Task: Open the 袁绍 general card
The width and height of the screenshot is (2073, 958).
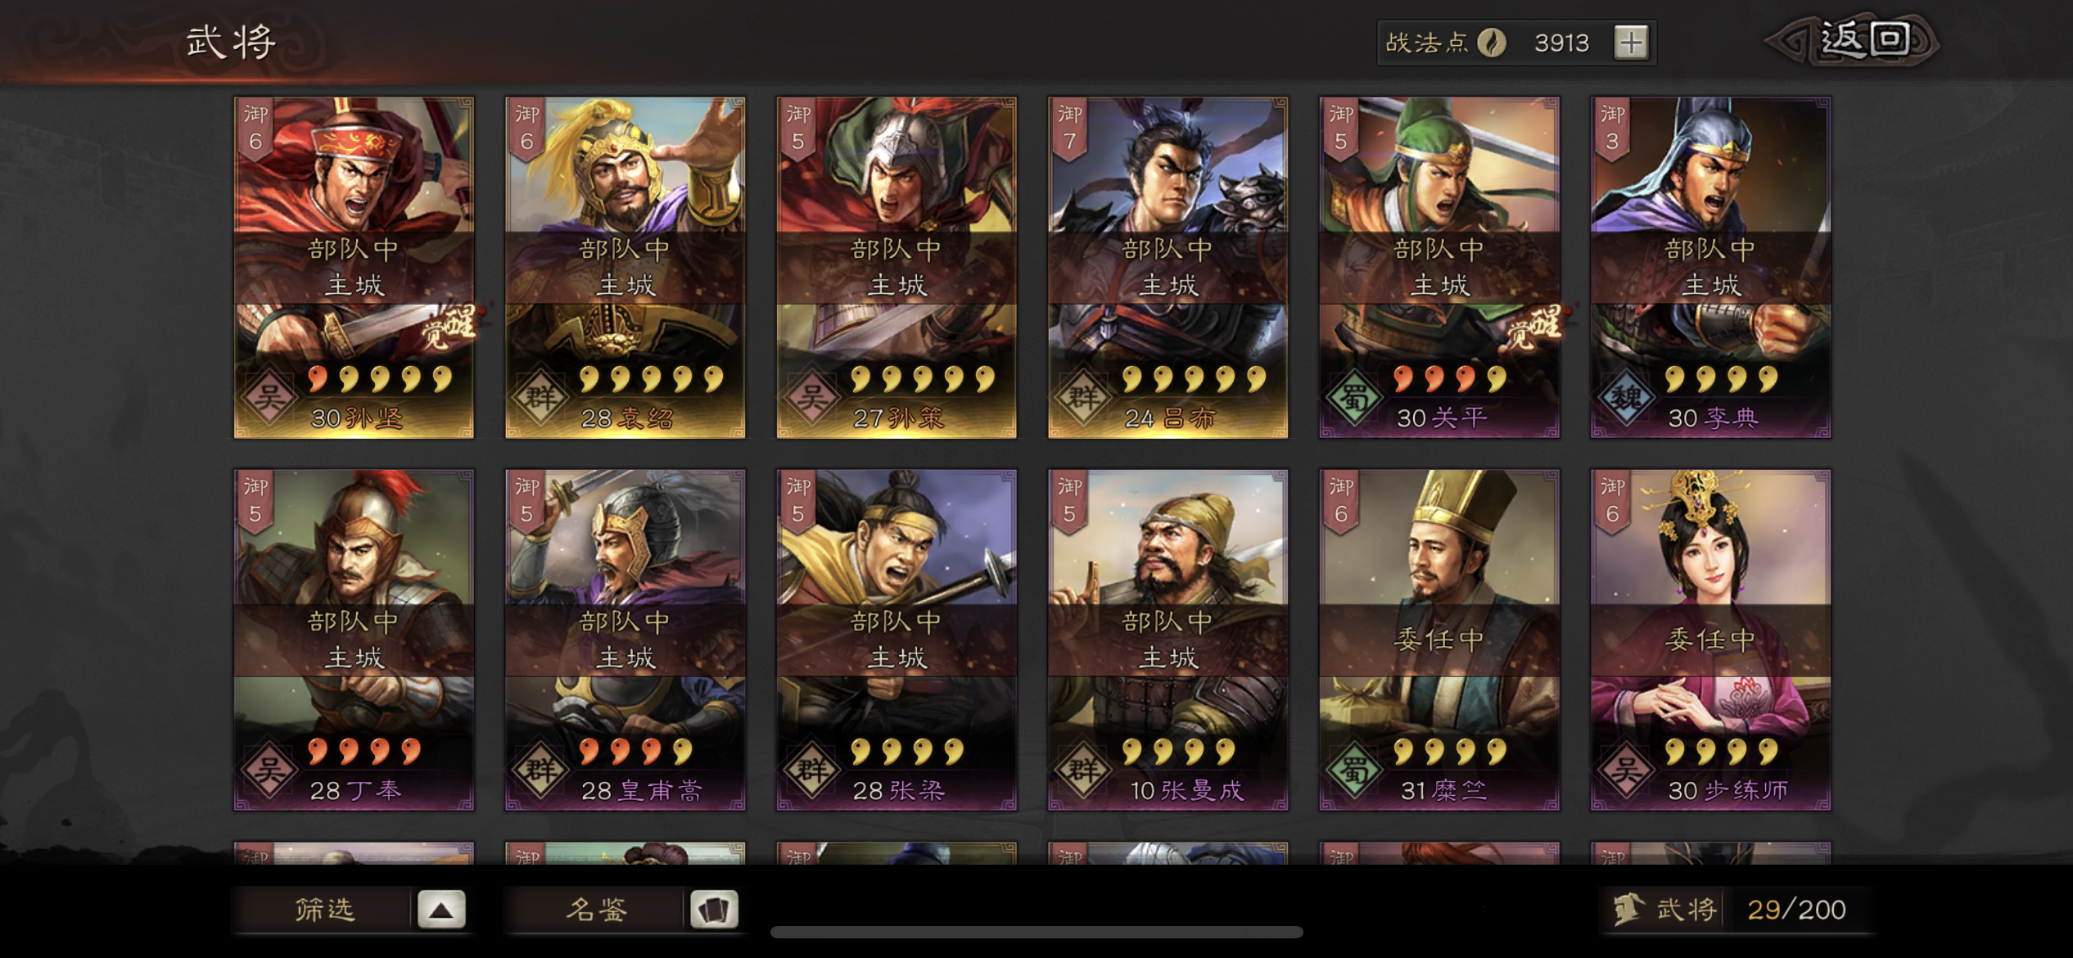Action: pyautogui.click(x=626, y=268)
